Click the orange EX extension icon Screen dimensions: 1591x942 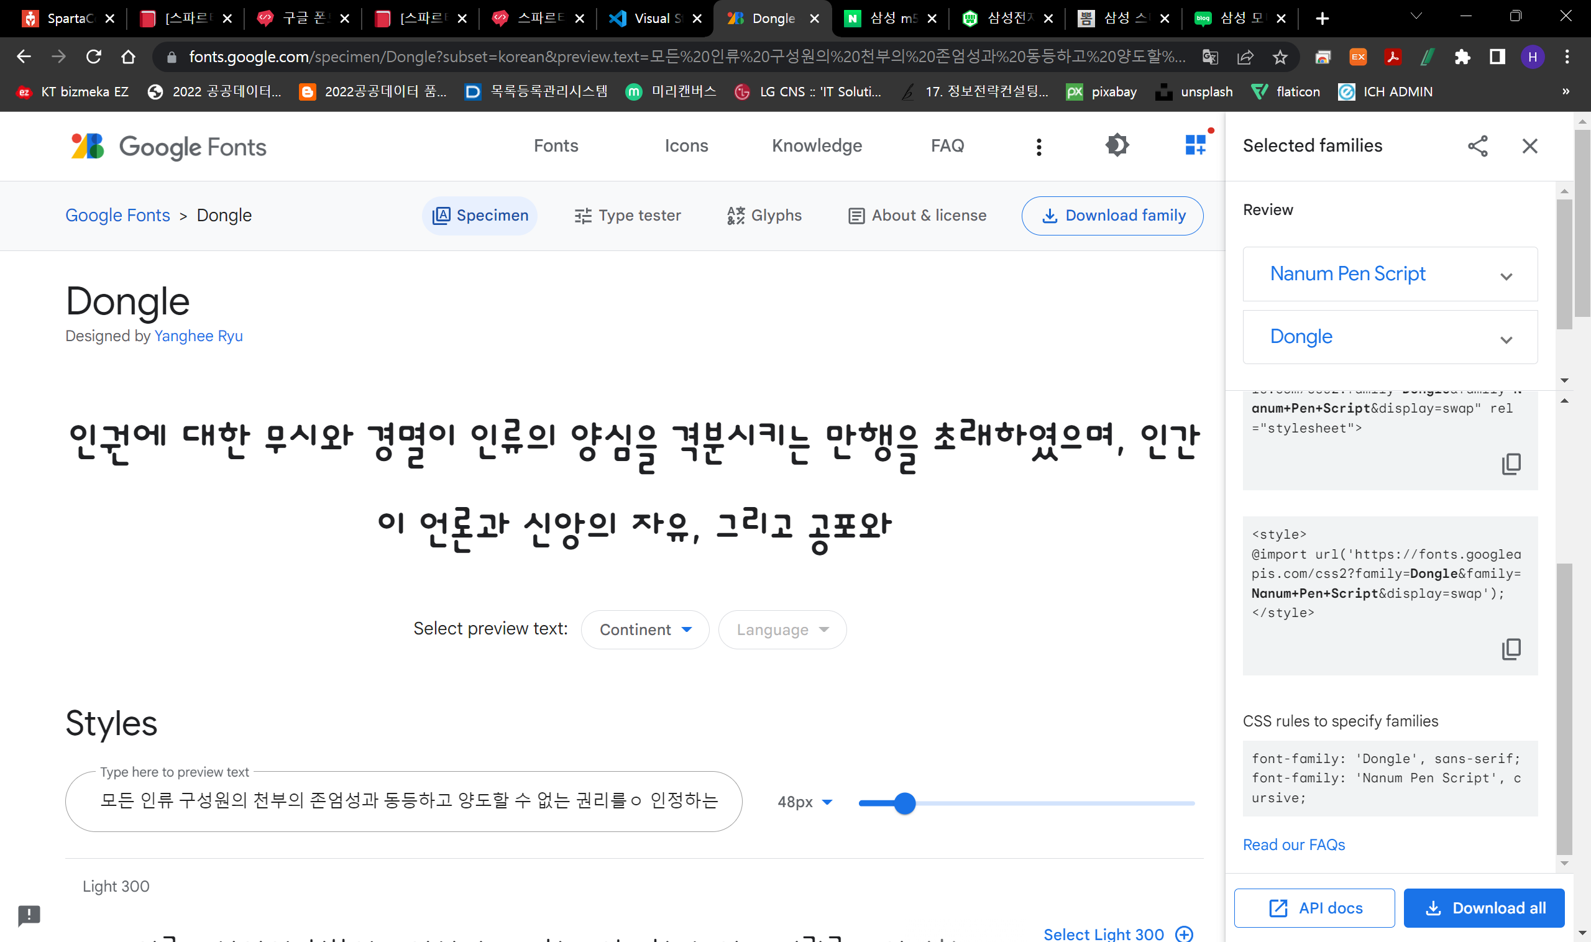click(1357, 57)
